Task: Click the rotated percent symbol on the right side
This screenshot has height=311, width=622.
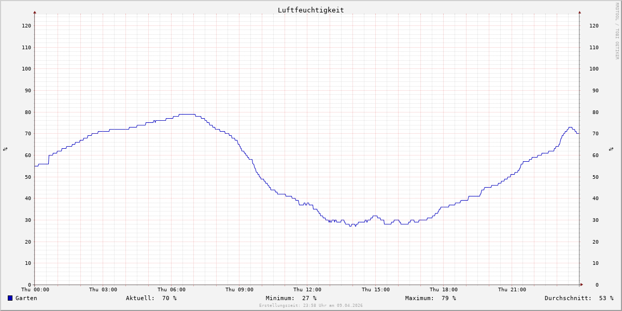Action: click(612, 149)
